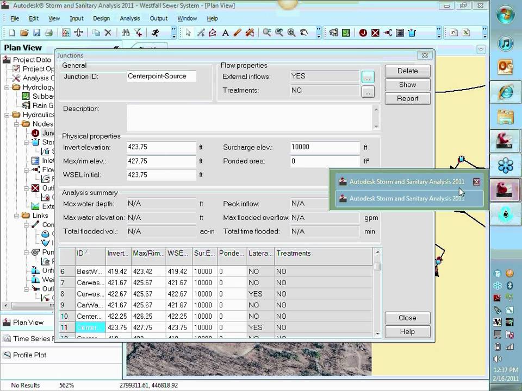Open Internet Explorer from the taskbar
The height and width of the screenshot is (391, 522).
pos(506,92)
